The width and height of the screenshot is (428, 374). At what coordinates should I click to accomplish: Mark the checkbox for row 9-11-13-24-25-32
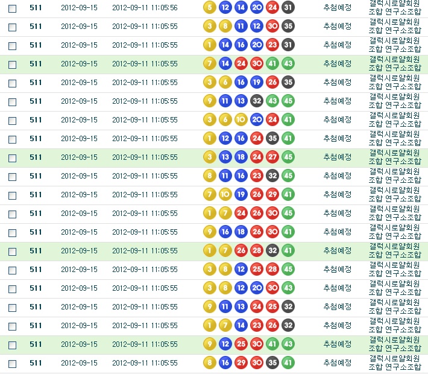tap(12, 308)
